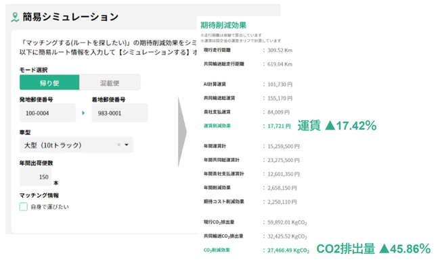Switch to the 混載便 mode
This screenshot has height=262, width=440.
point(110,82)
